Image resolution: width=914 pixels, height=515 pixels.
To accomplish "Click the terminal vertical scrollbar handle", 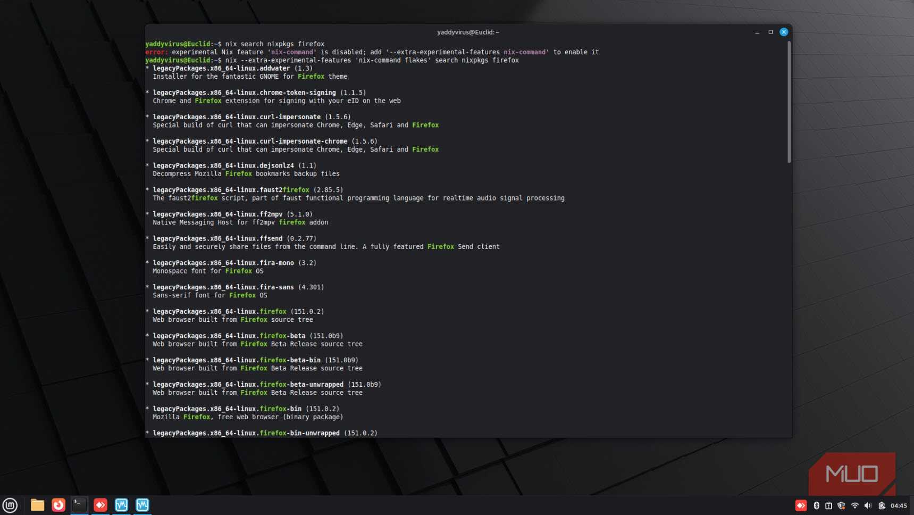I will click(x=789, y=102).
